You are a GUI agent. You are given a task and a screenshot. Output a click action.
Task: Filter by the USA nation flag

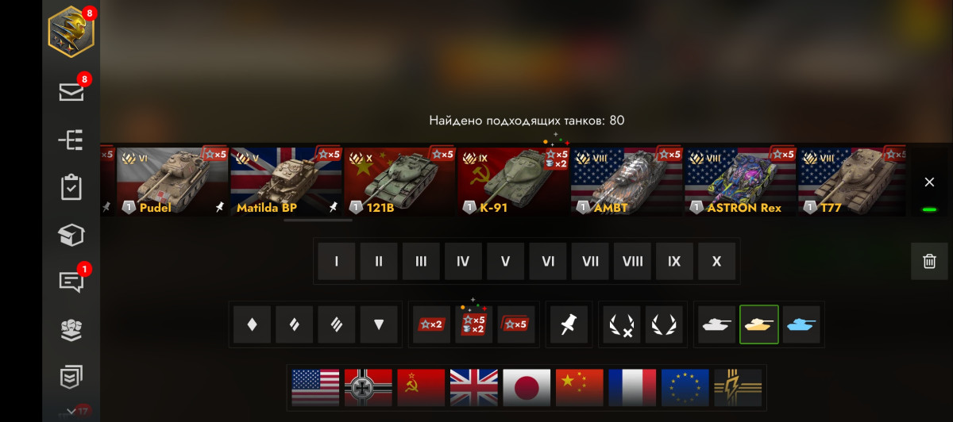(315, 388)
